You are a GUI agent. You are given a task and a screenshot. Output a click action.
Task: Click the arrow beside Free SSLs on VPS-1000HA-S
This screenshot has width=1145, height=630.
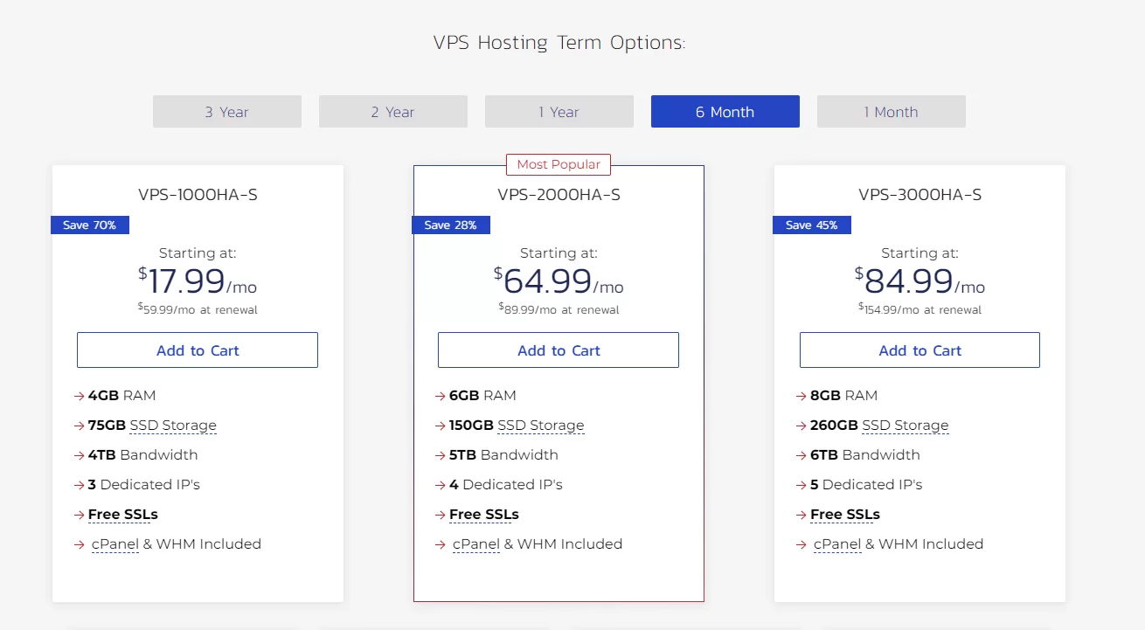[x=80, y=515]
